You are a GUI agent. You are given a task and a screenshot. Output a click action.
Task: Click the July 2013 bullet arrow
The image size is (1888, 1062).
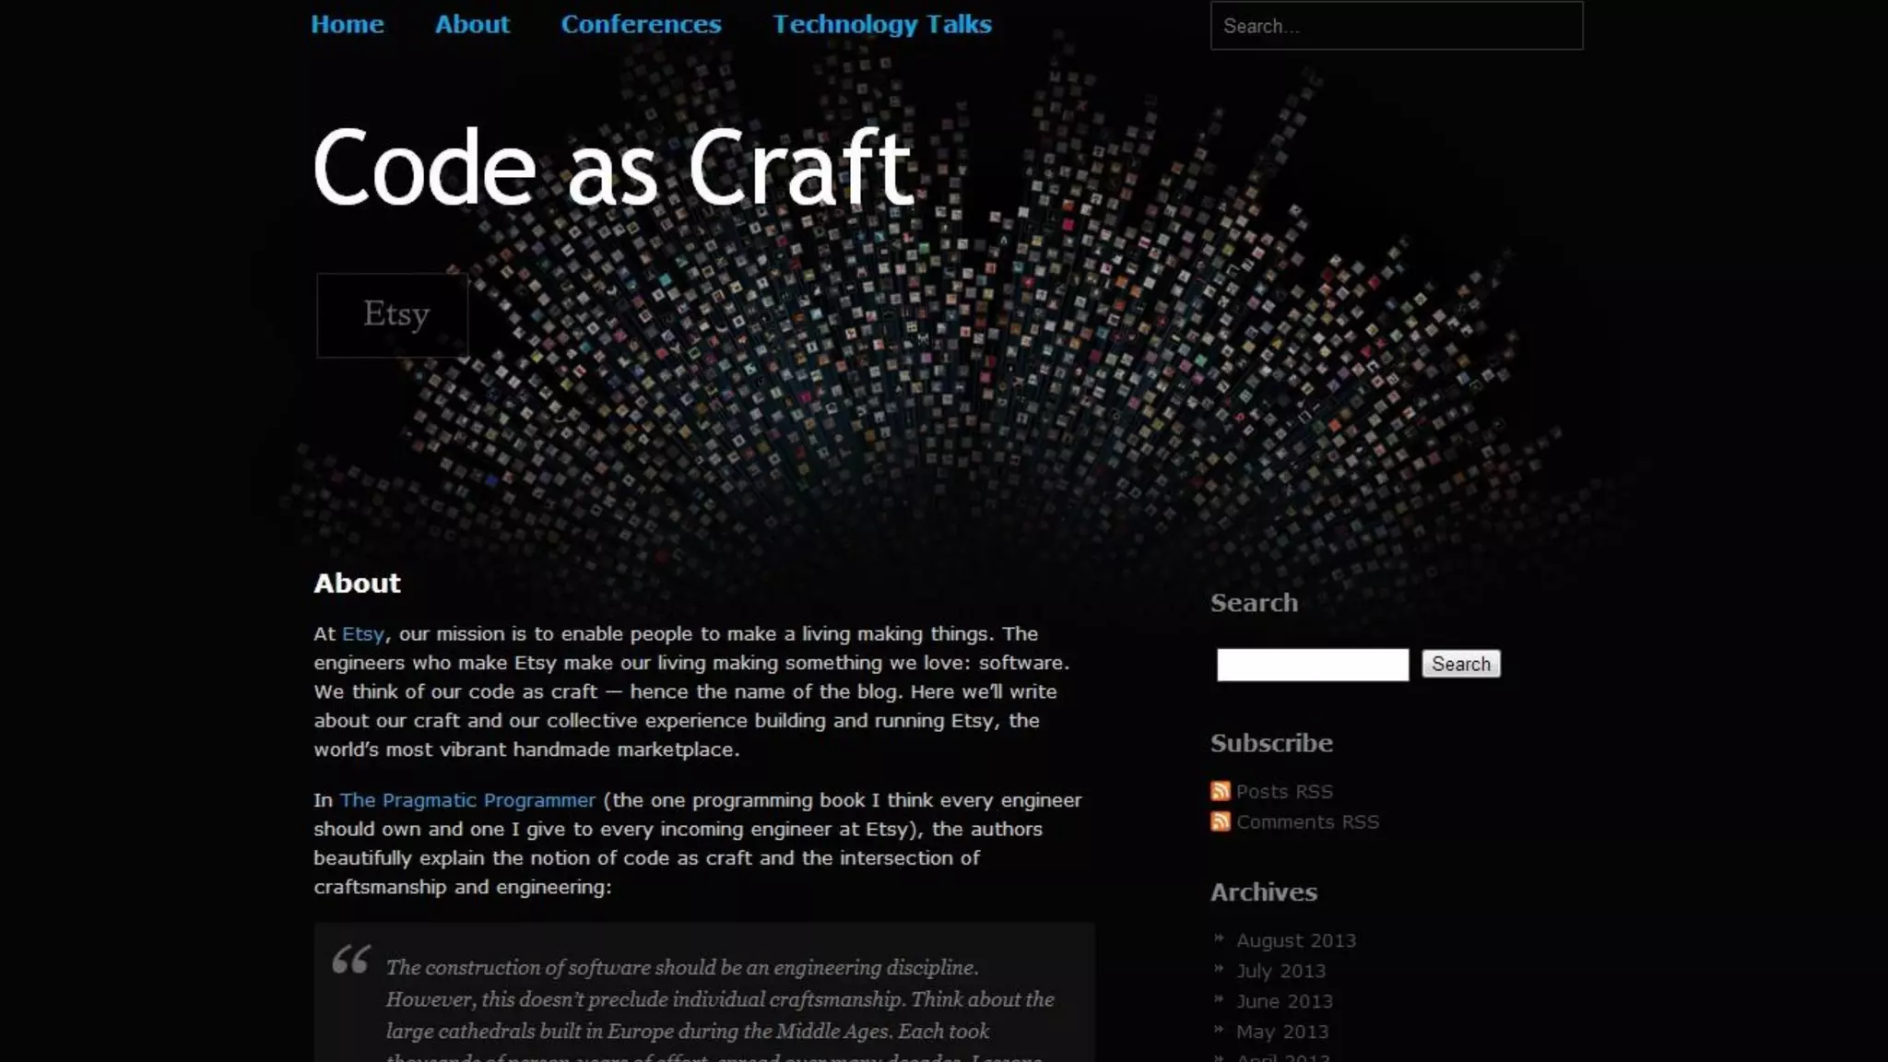click(1219, 969)
